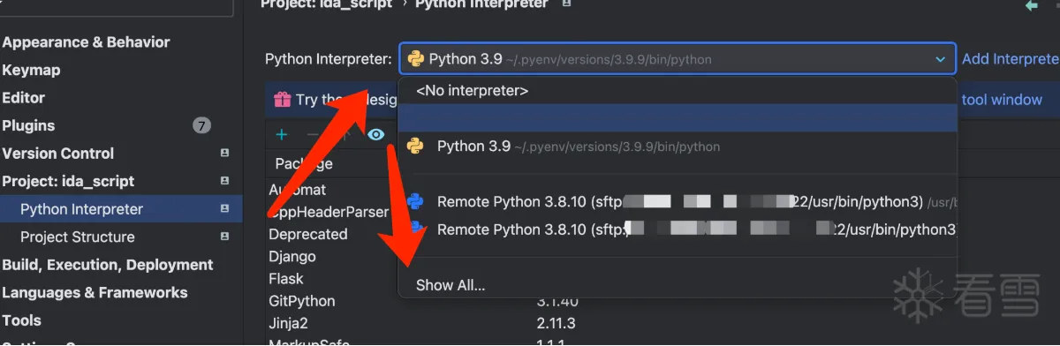Open Build, Execution, Deployment settings
The width and height of the screenshot is (1060, 346).
click(x=108, y=265)
